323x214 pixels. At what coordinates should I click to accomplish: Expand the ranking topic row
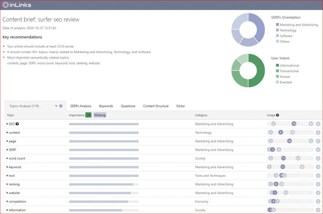tap(7, 184)
